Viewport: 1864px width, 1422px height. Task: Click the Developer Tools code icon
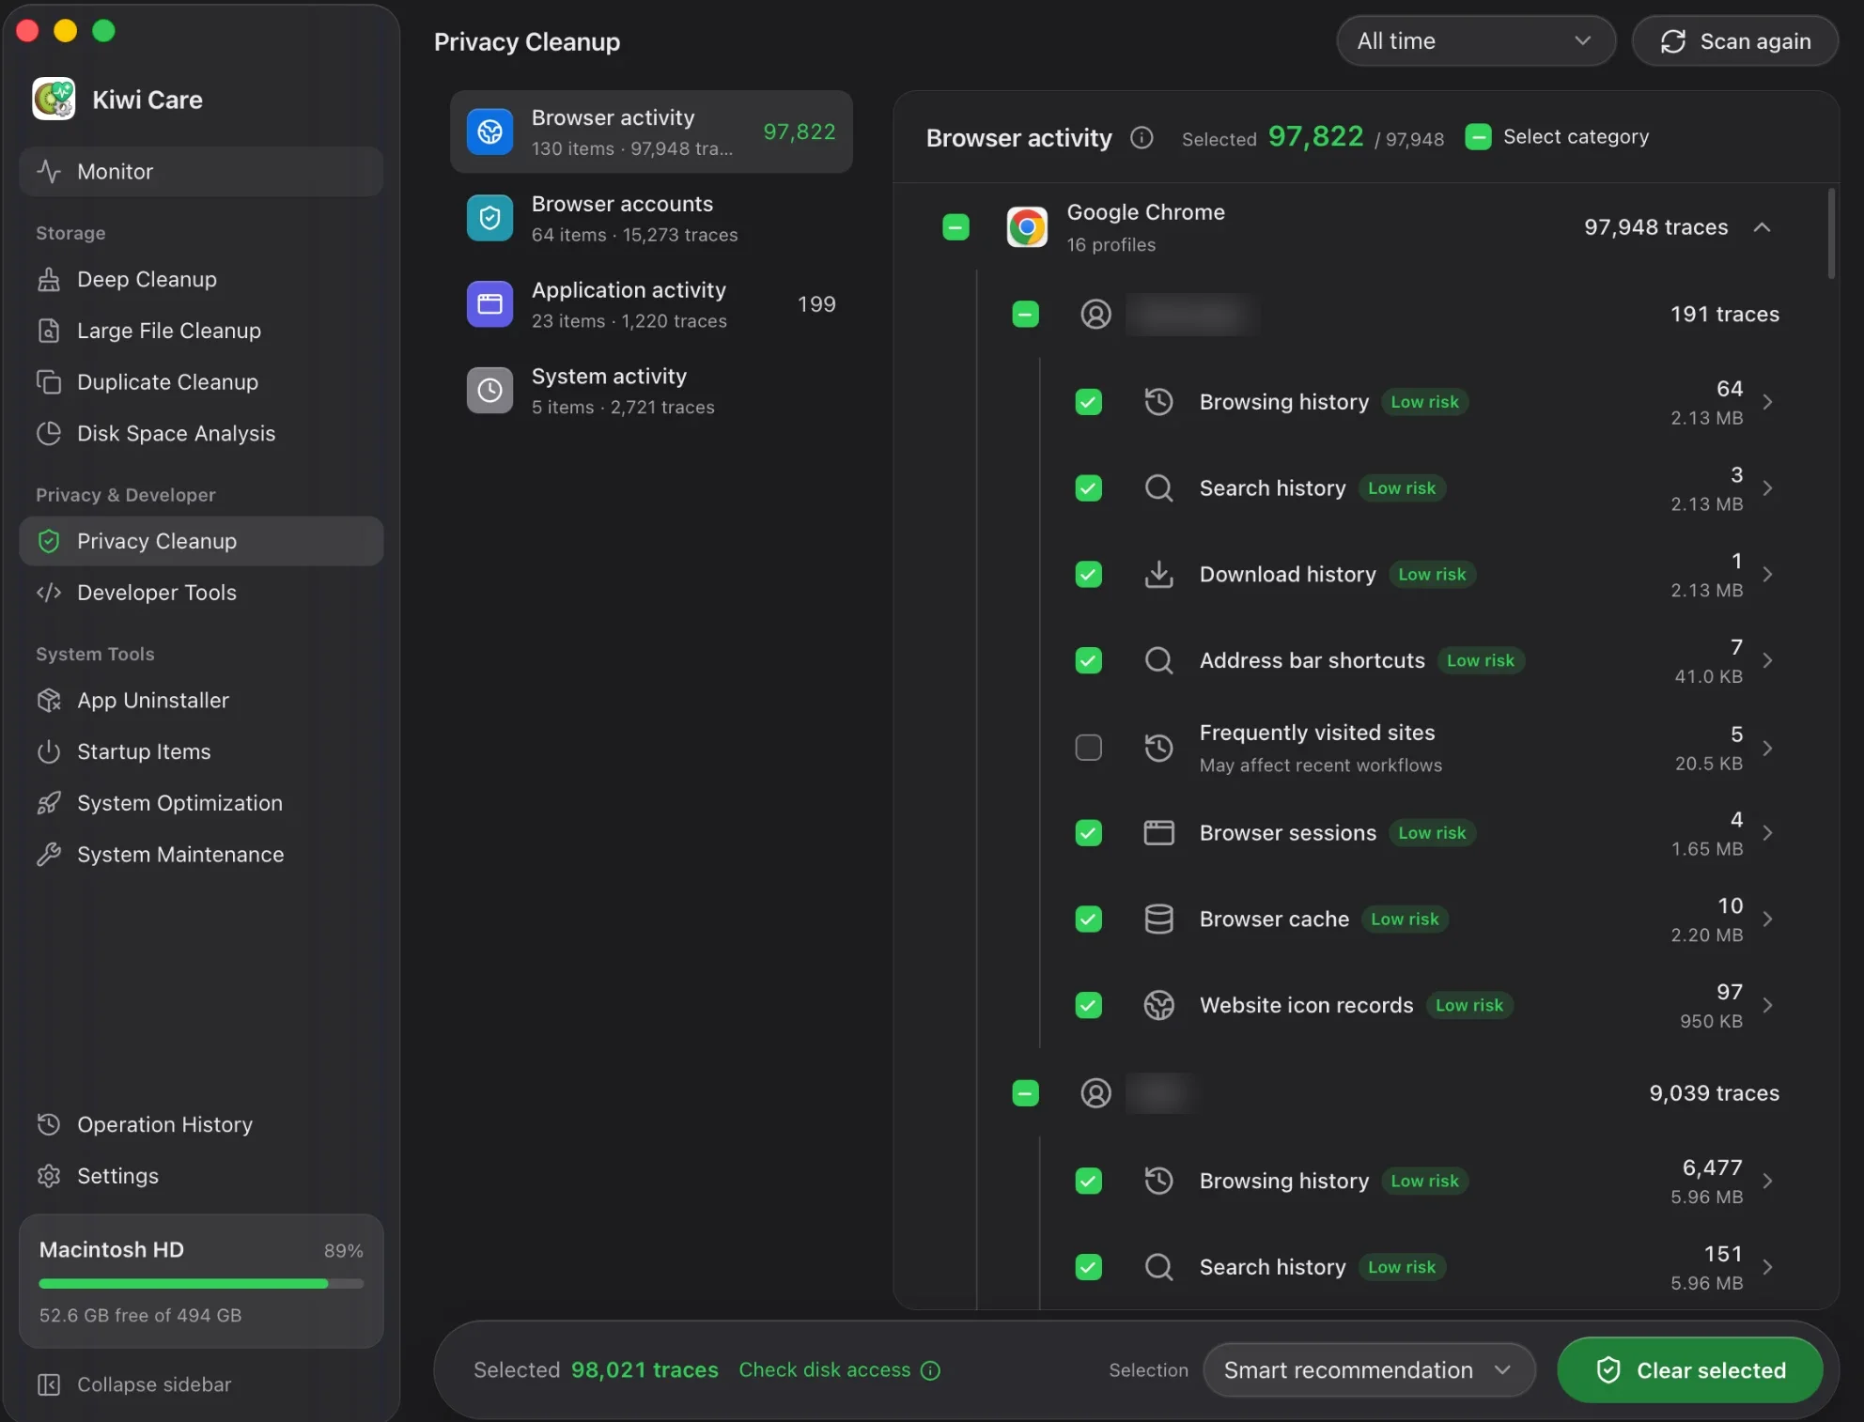point(49,593)
